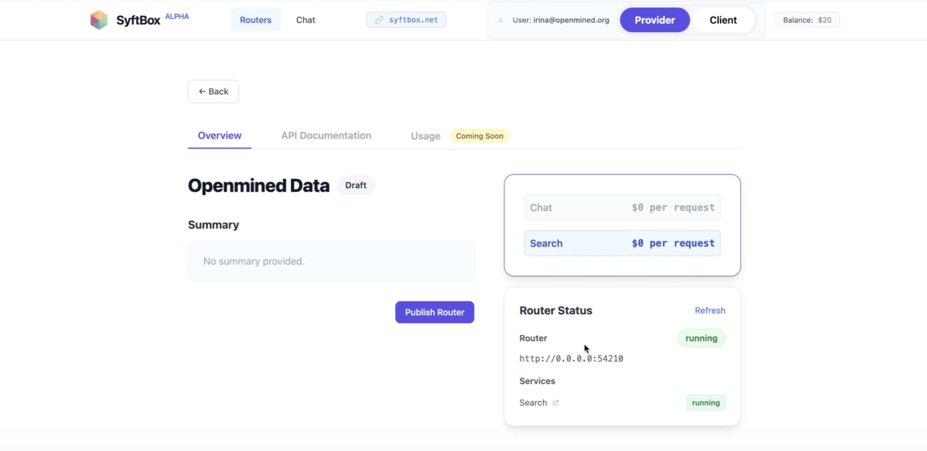
Task: Click the Router running status badge
Action: 701,338
